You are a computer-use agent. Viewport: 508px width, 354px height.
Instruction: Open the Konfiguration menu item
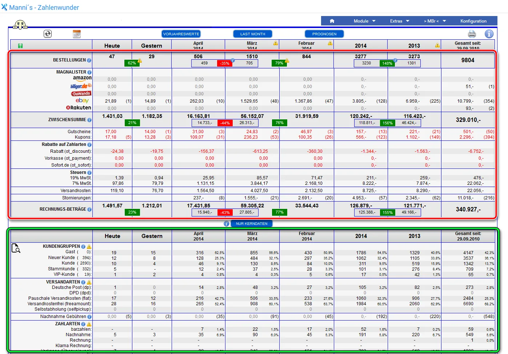473,21
